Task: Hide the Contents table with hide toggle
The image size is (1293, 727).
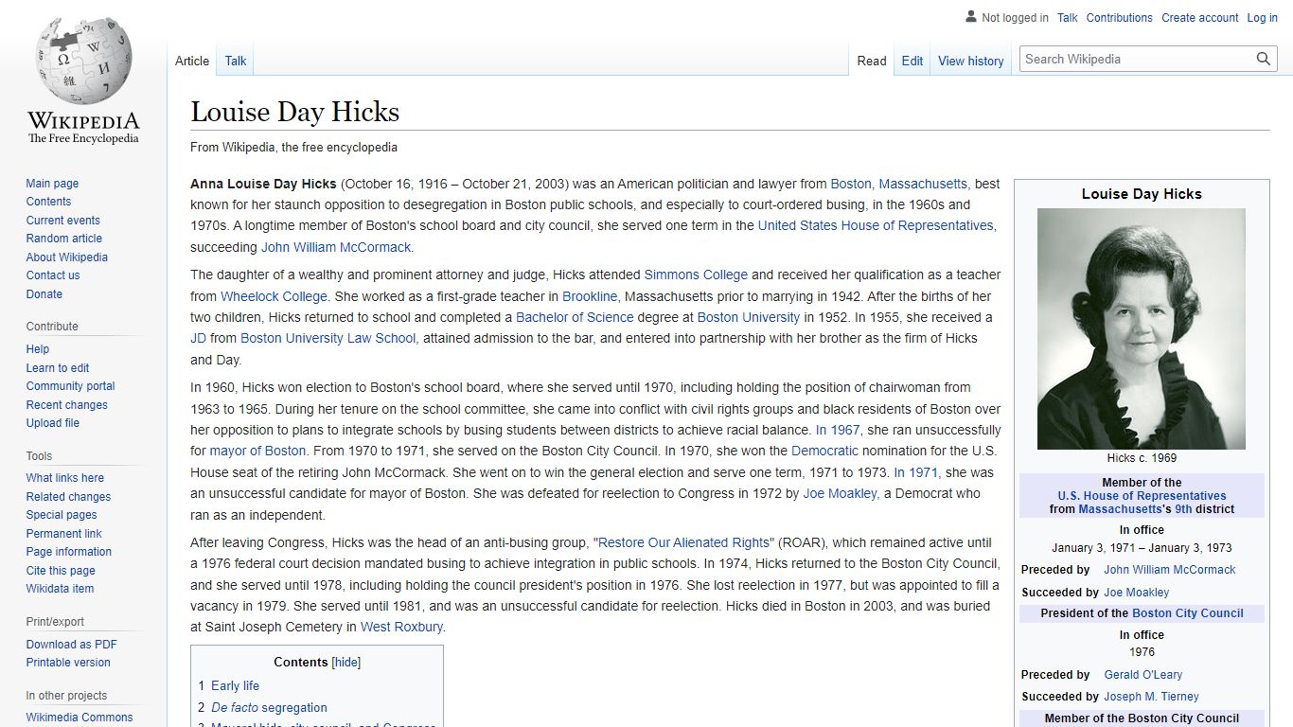Action: click(x=346, y=663)
